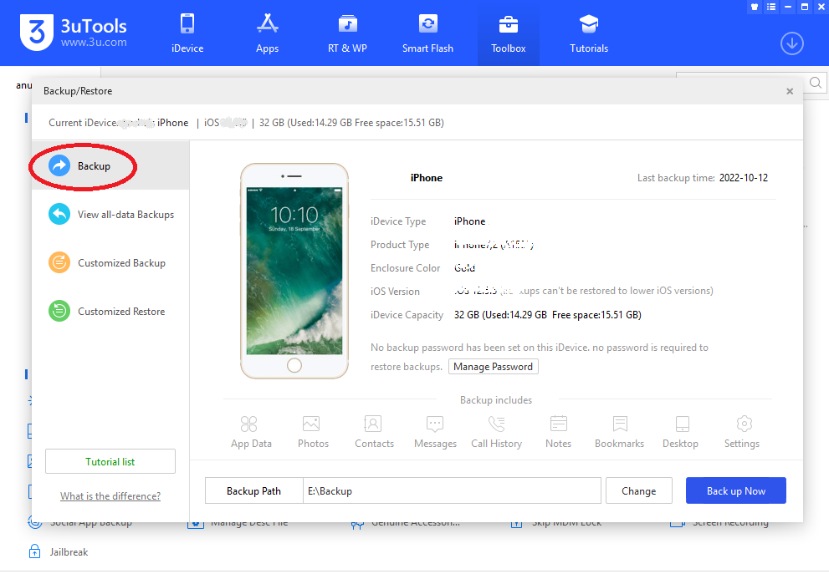Screen dimensions: 829x574
Task: Open the downloads manager arrow icon
Action: pos(791,43)
